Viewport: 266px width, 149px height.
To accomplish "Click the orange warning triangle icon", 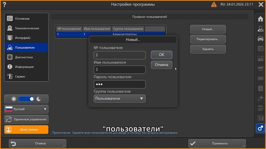I will pos(214,5).
